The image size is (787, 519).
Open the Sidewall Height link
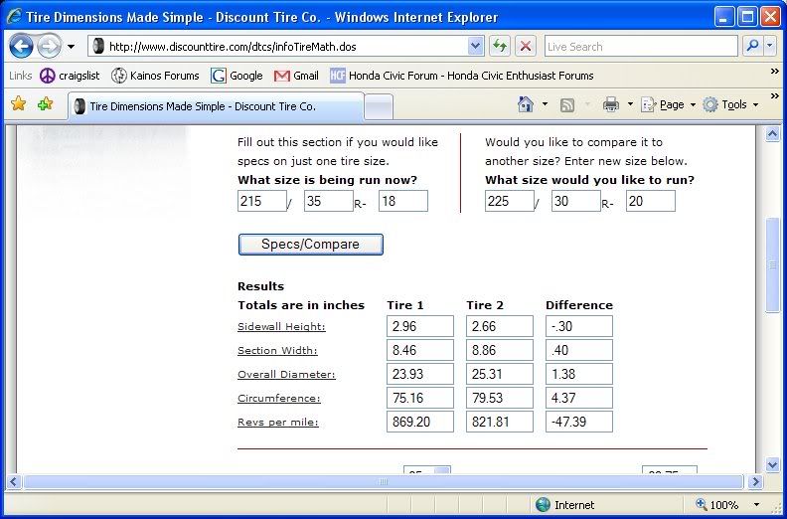pos(281,326)
